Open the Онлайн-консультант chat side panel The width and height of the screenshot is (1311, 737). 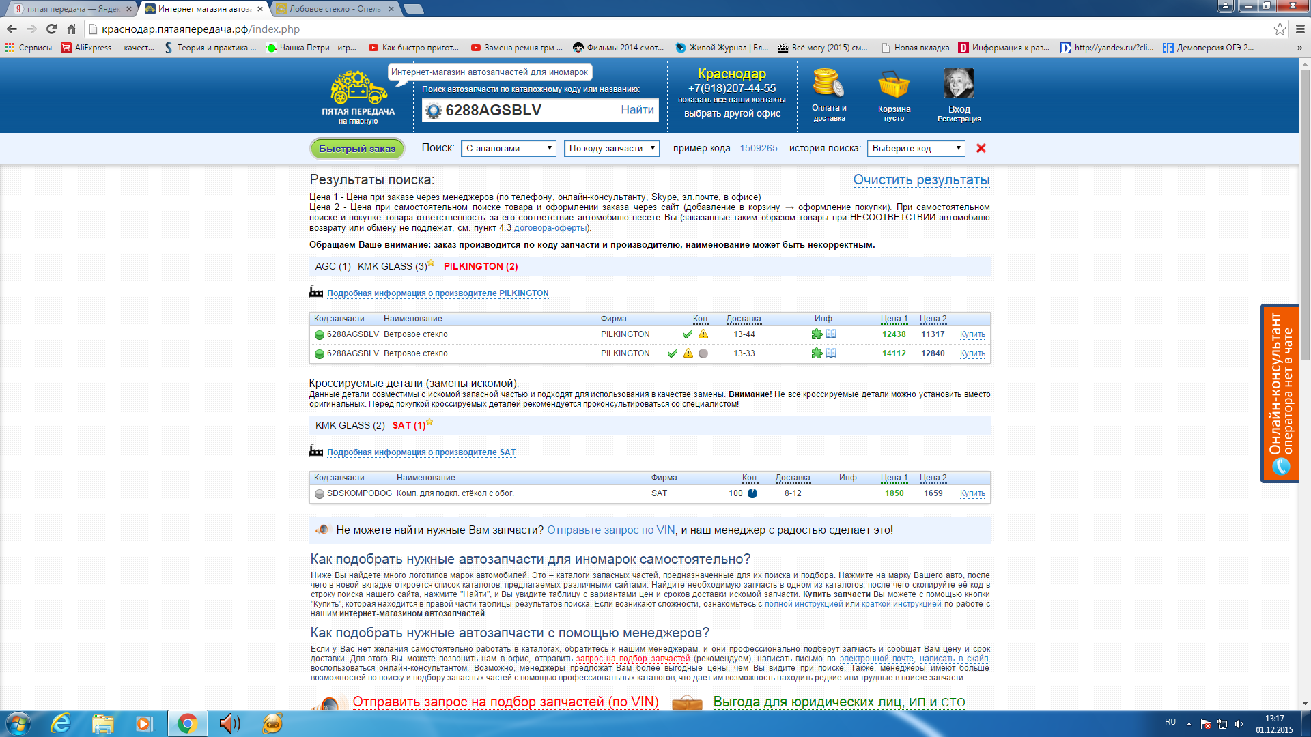pyautogui.click(x=1280, y=393)
